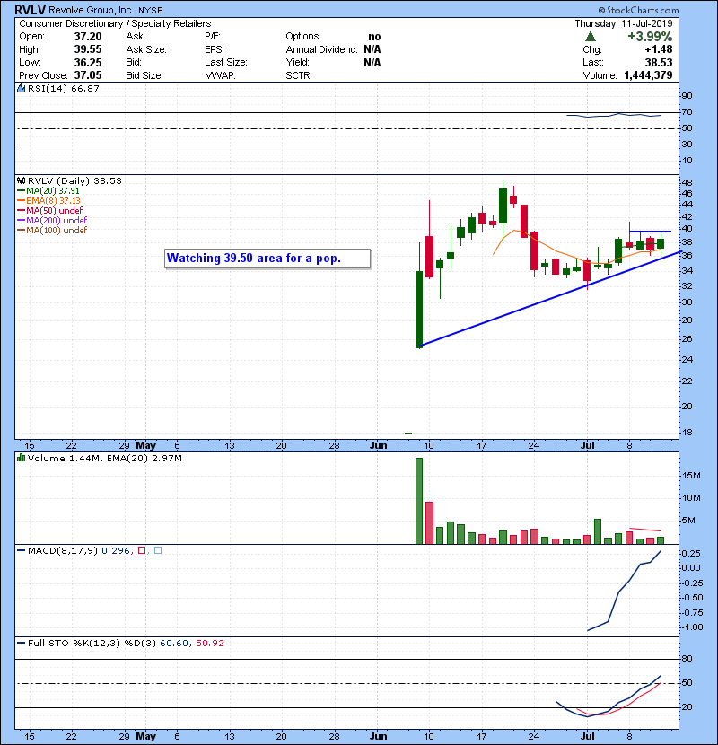The width and height of the screenshot is (718, 745).
Task: Click the Volume value 1,444,379
Action: 648,75
